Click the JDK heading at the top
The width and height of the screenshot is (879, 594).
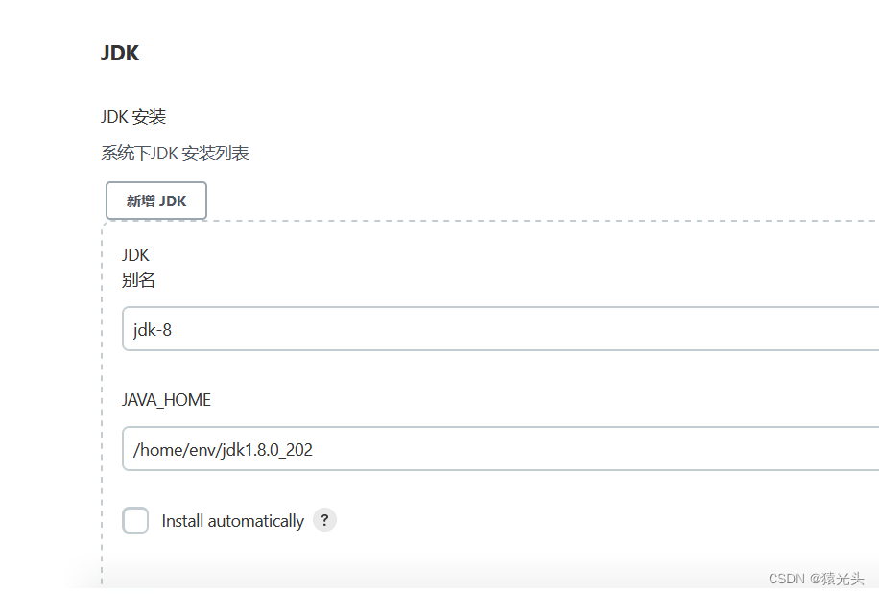(x=119, y=53)
